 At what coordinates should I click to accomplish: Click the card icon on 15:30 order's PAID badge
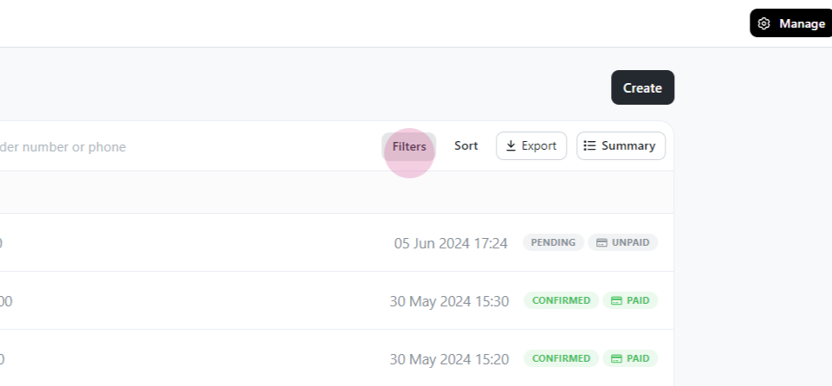click(x=616, y=300)
